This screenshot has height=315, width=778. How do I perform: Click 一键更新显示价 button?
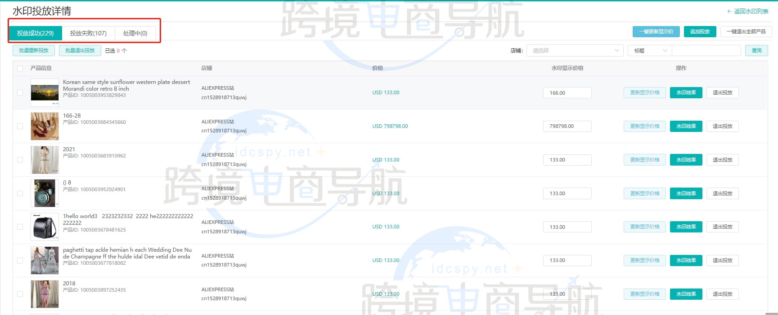656,31
